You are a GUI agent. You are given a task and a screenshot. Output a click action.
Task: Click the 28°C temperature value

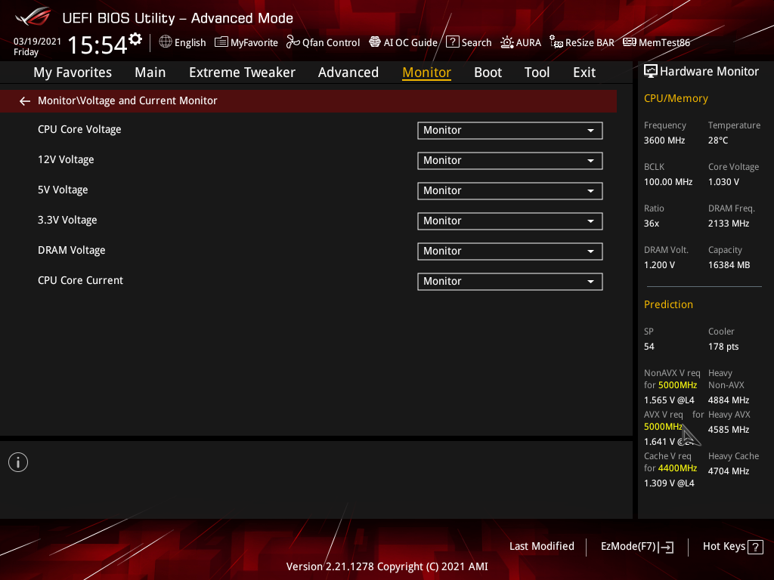click(x=718, y=140)
